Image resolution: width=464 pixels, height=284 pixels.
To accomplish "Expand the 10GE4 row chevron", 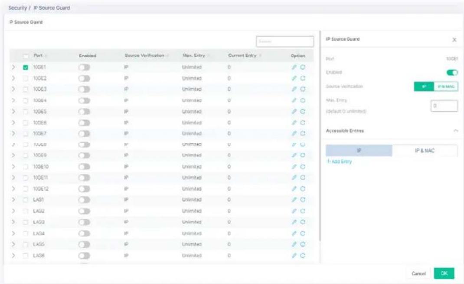I will point(13,100).
